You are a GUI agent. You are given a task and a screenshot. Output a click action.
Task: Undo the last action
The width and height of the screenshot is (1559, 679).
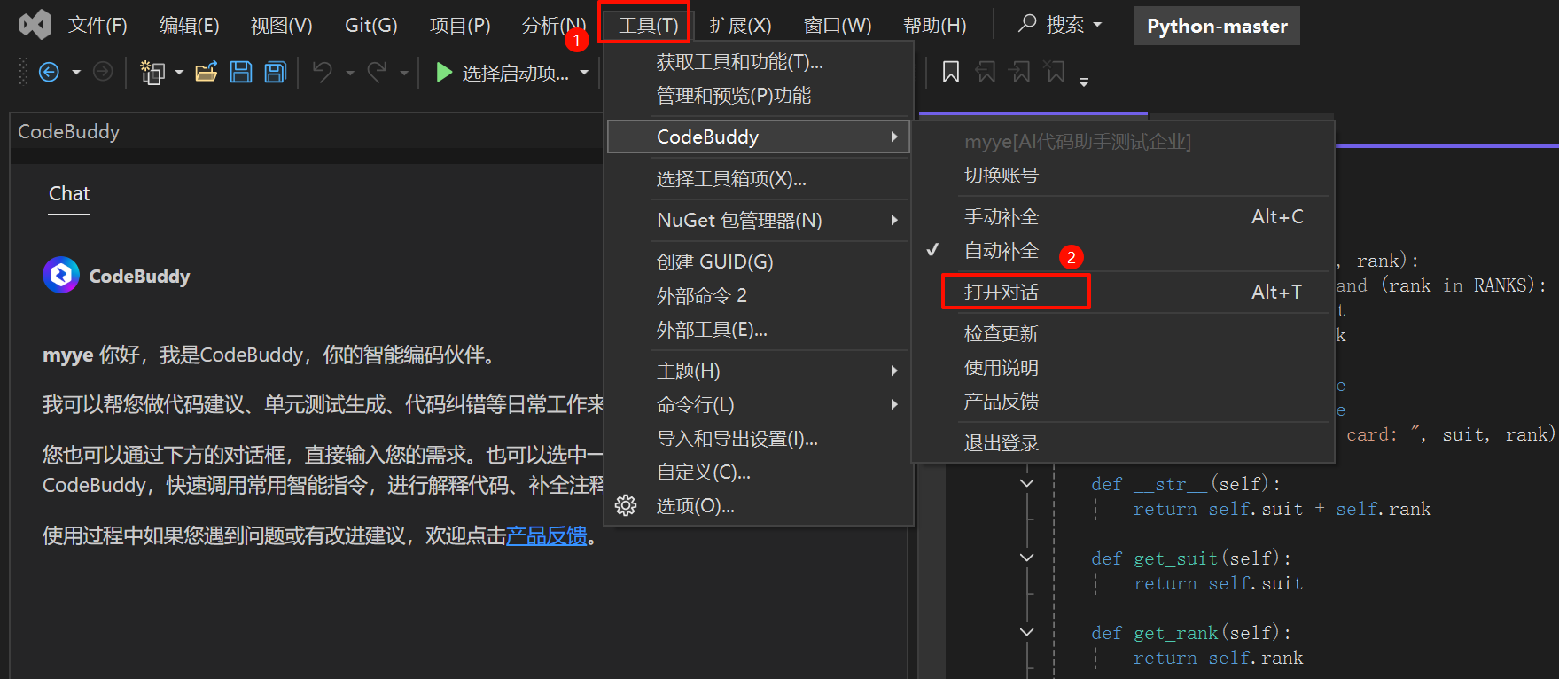323,72
